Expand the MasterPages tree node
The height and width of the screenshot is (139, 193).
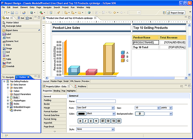point(8,100)
